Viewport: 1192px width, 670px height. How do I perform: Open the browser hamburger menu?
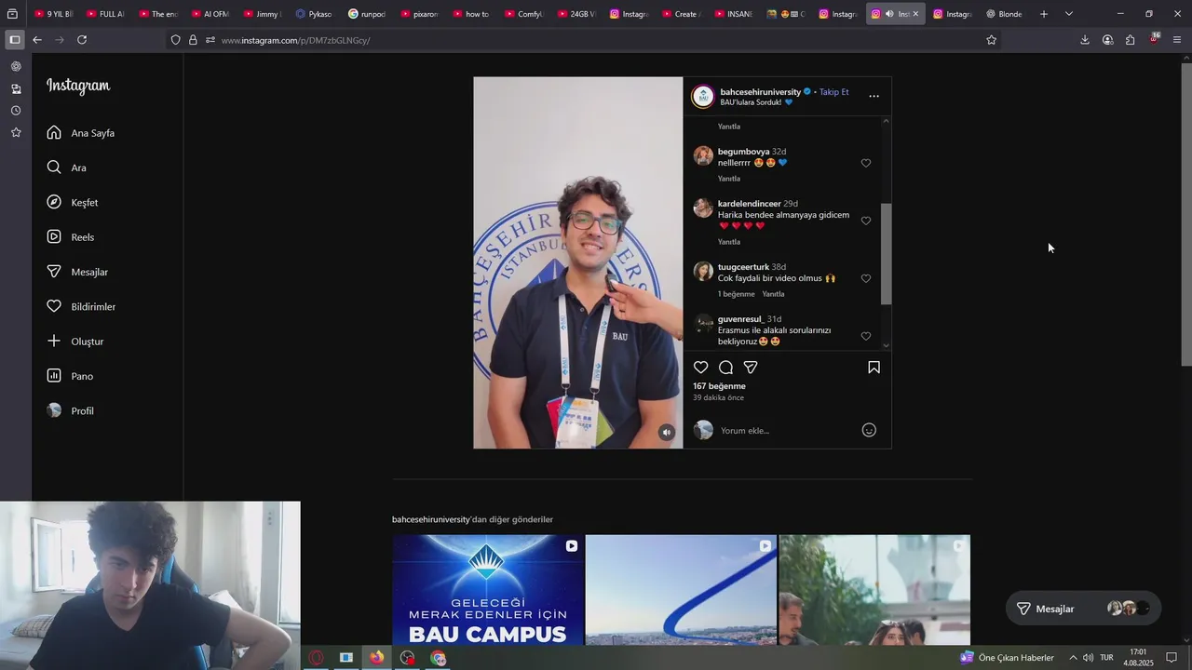[x=1177, y=40]
